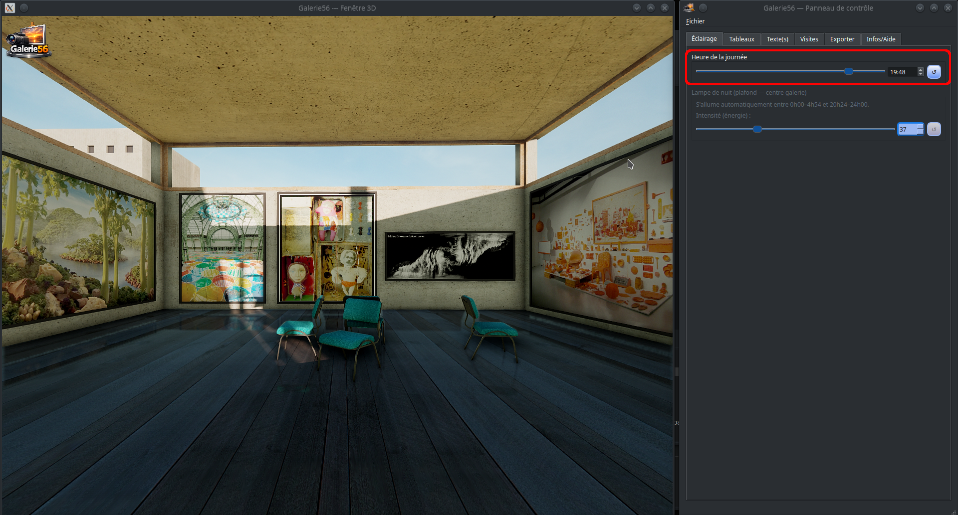
Task: Select the black-and-white panoramic painting
Action: point(450,256)
